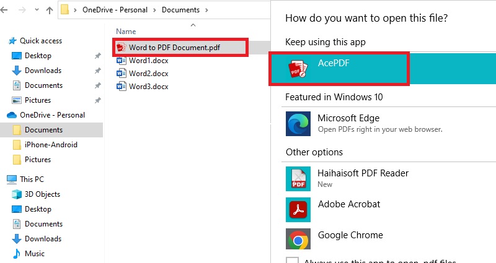Open Documents under This PC

click(x=43, y=224)
